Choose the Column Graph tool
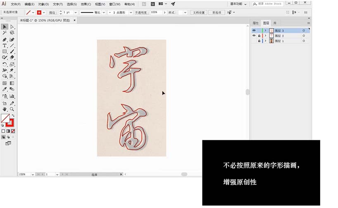The height and width of the screenshot is (208, 338). tap(12, 96)
